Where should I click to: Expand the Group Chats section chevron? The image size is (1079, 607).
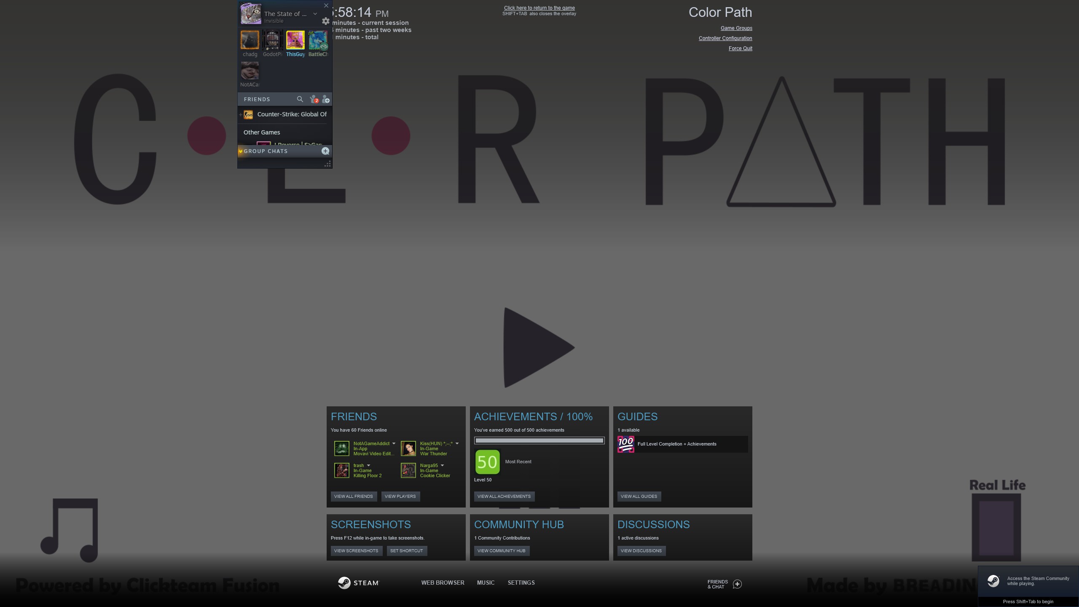click(x=241, y=151)
